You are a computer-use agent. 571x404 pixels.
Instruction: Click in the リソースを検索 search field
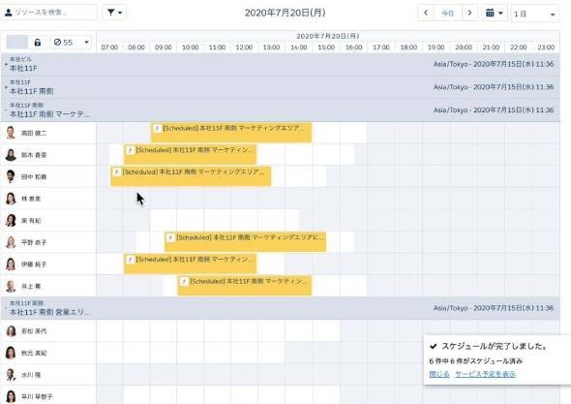pyautogui.click(x=49, y=13)
